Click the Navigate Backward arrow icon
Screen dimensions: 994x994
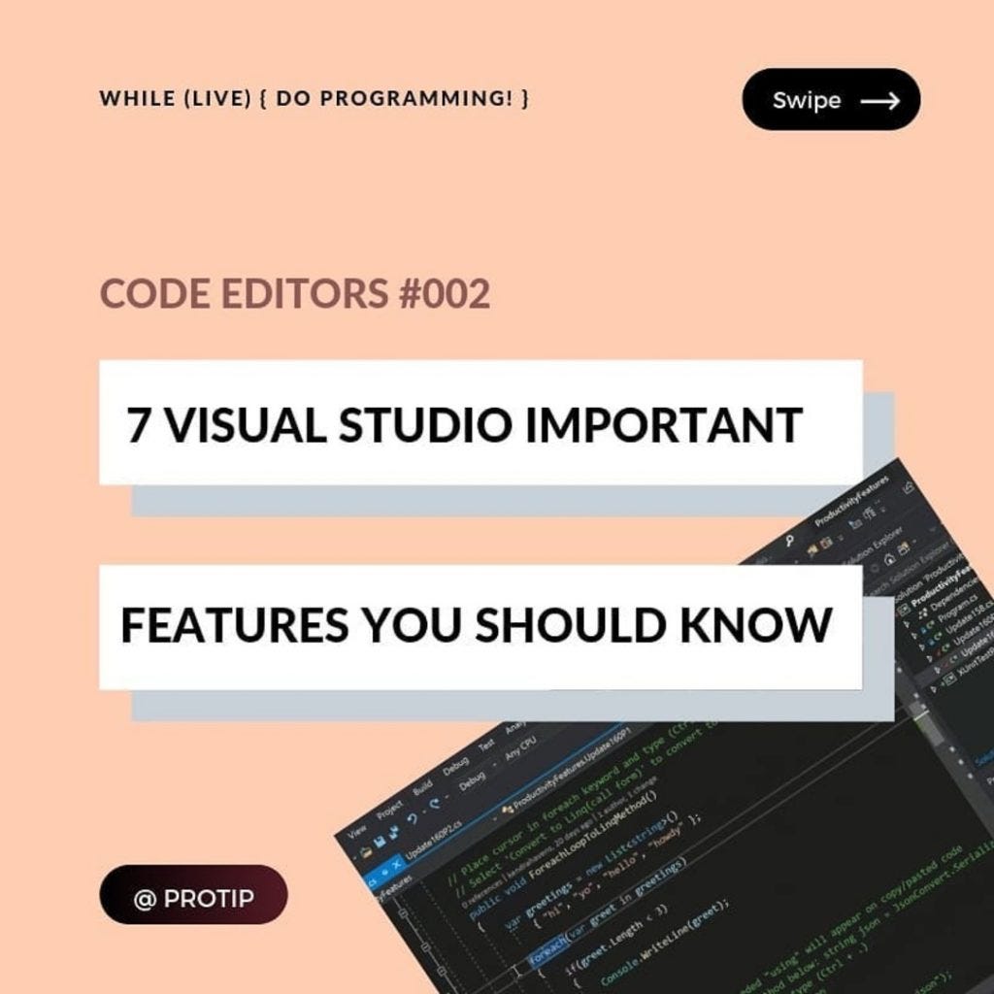(412, 815)
